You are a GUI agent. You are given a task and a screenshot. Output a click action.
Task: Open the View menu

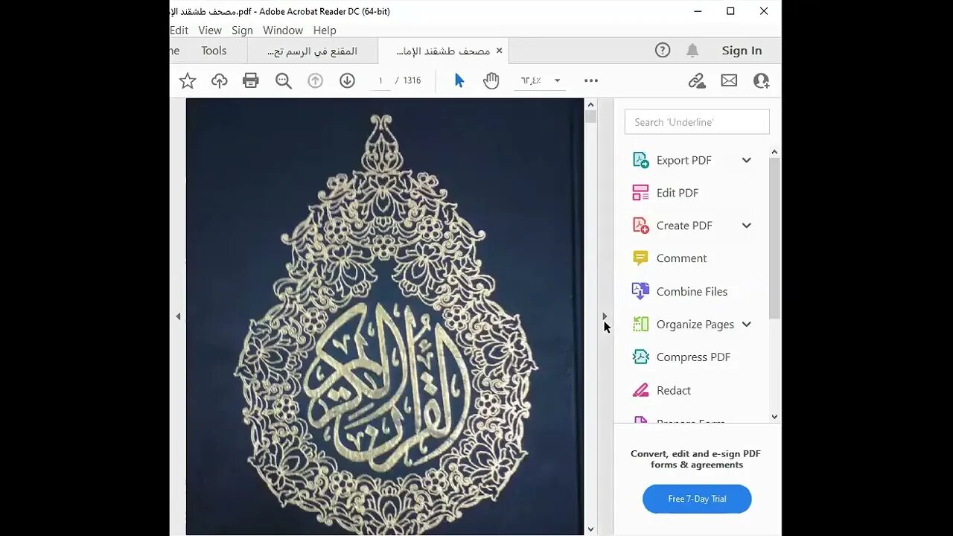tap(210, 31)
